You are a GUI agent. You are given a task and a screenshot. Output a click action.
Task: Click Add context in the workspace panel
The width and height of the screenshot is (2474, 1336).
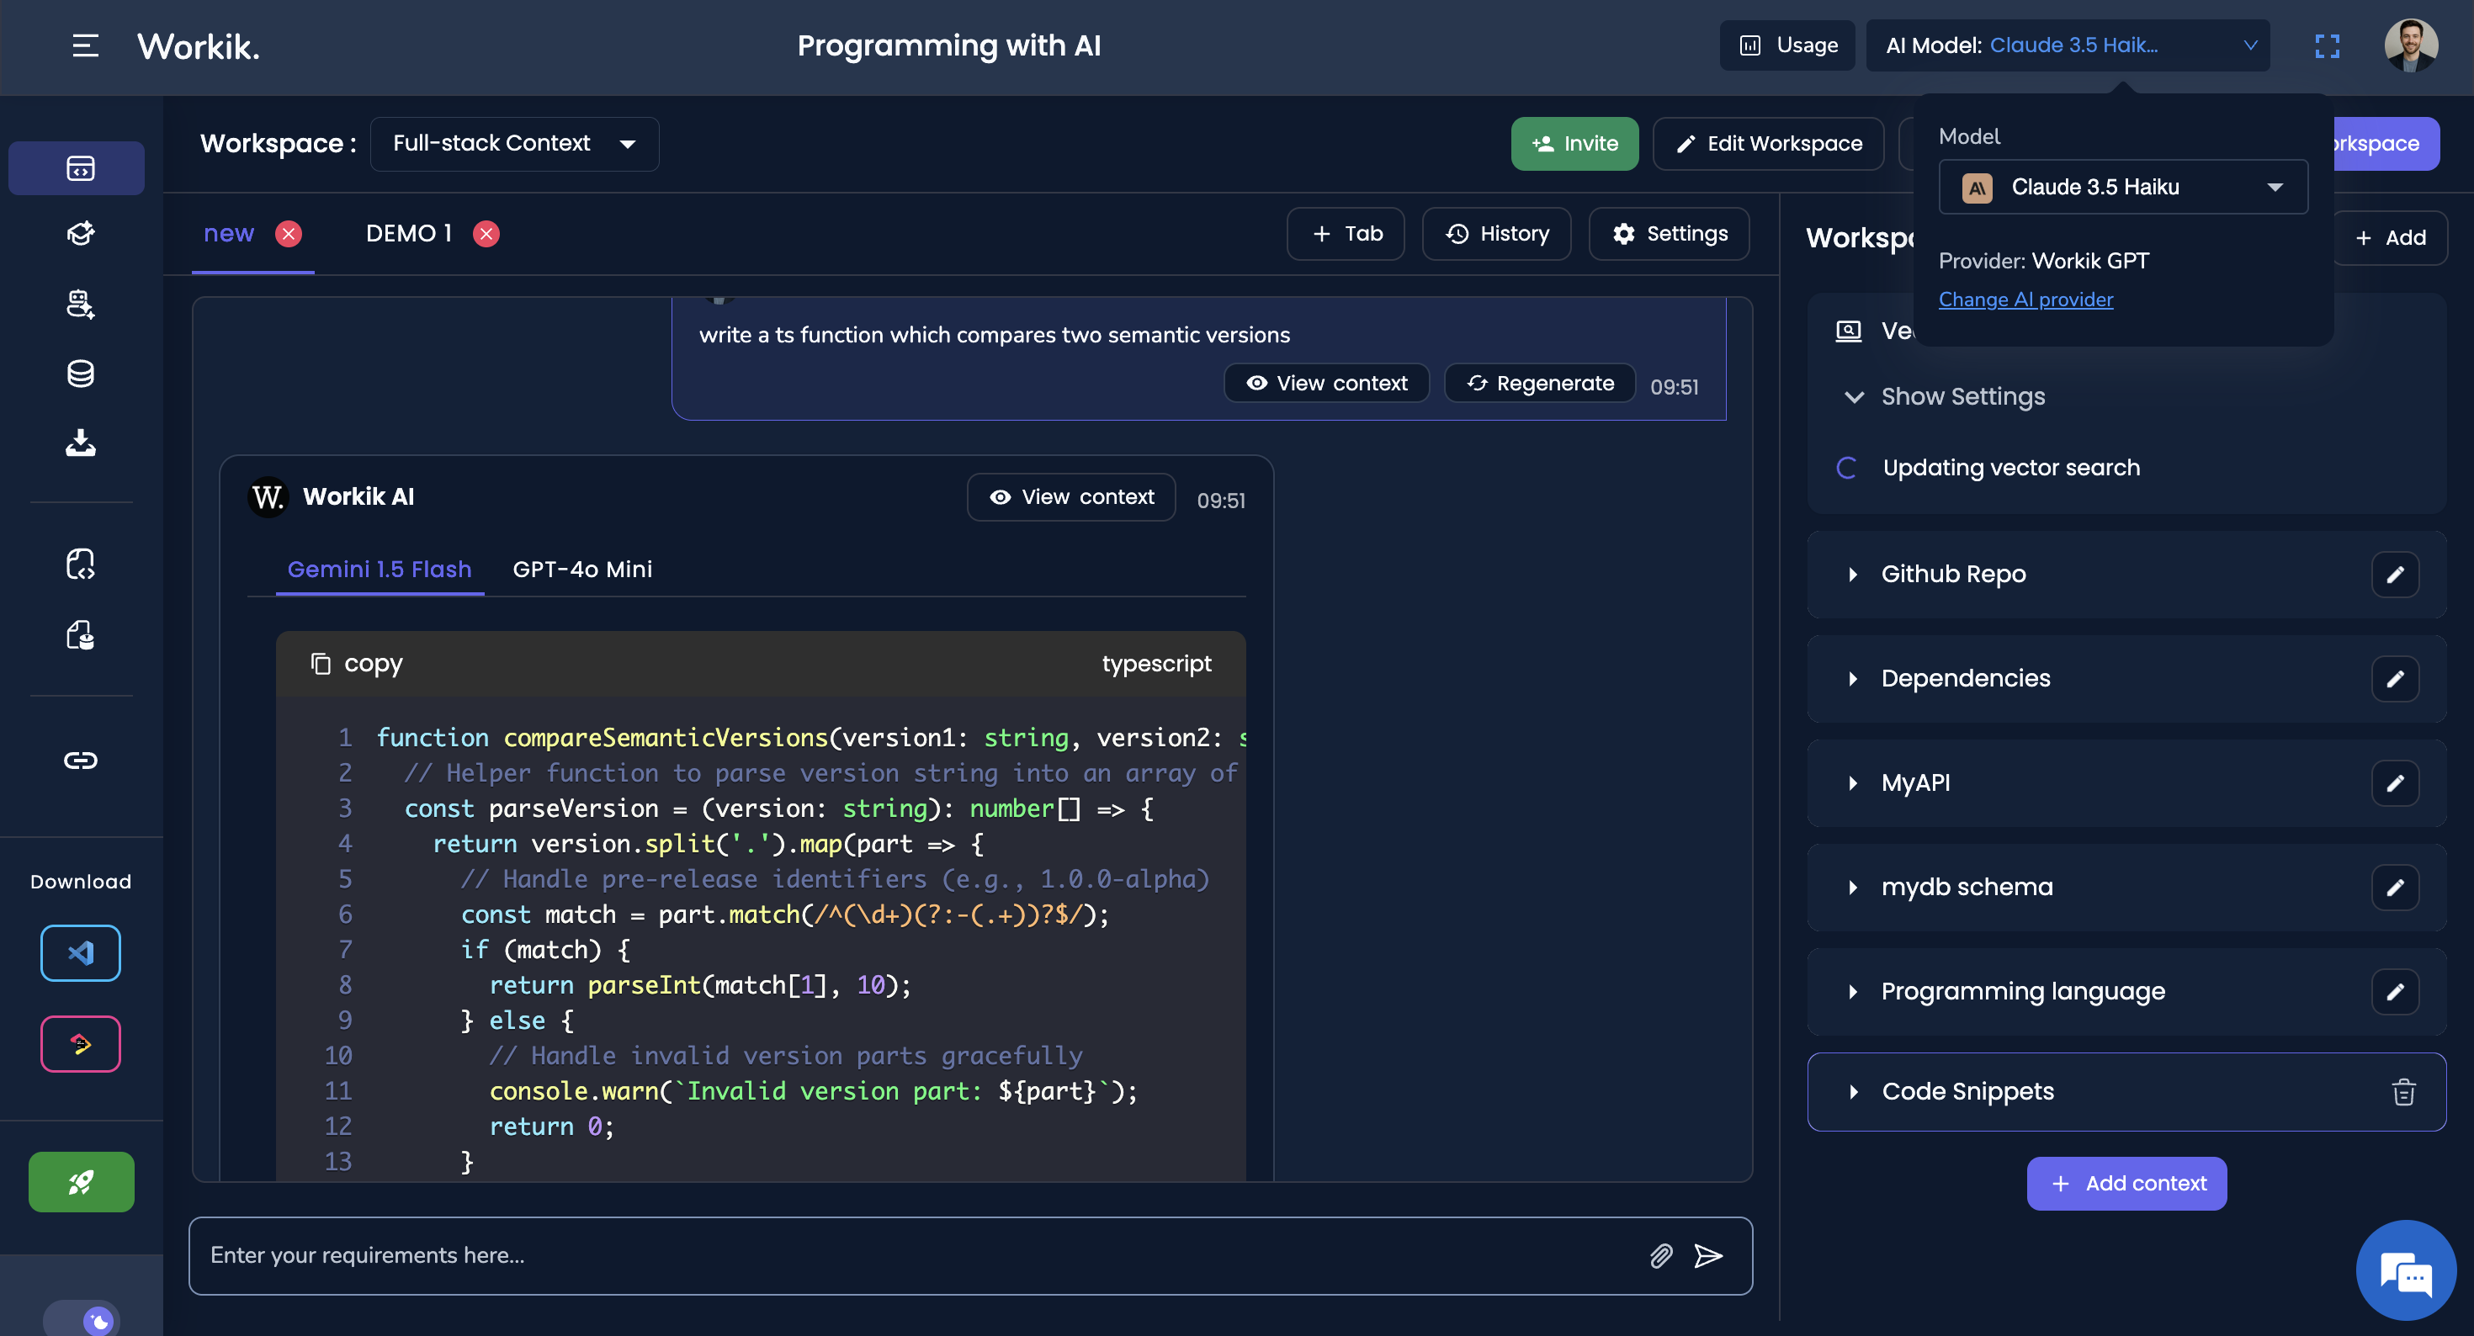(2126, 1183)
